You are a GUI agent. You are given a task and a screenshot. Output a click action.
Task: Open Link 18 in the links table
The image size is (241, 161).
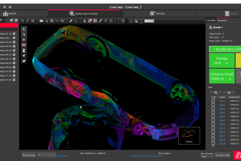tap(222, 144)
